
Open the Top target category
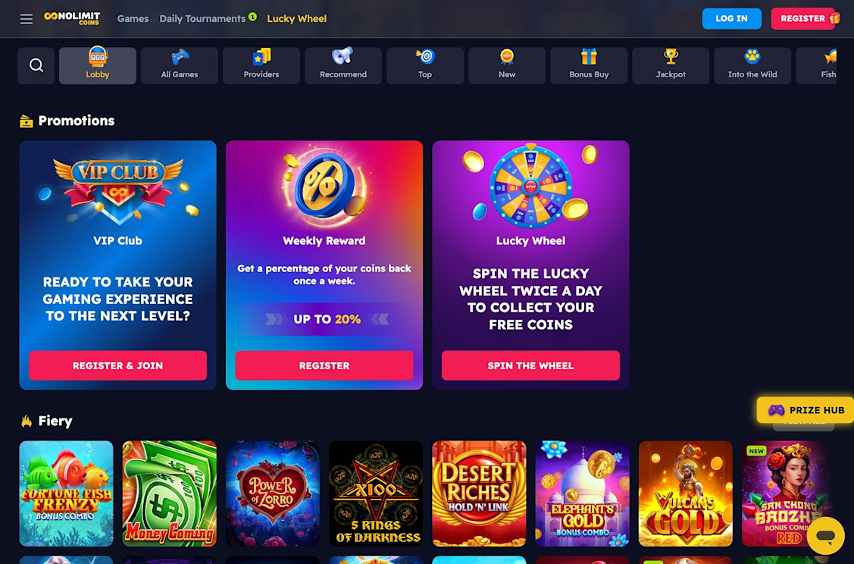point(425,65)
